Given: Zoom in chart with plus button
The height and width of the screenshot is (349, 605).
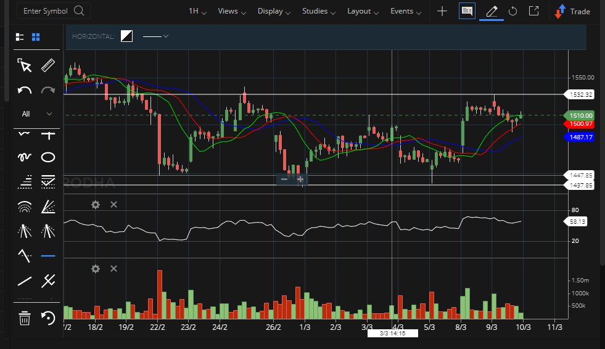Looking at the screenshot, I should point(300,179).
